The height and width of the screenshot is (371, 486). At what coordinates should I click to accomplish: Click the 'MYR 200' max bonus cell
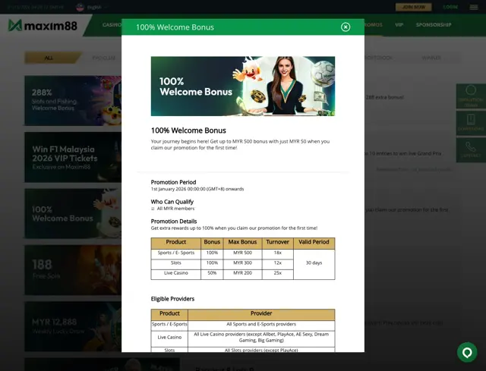(x=242, y=273)
